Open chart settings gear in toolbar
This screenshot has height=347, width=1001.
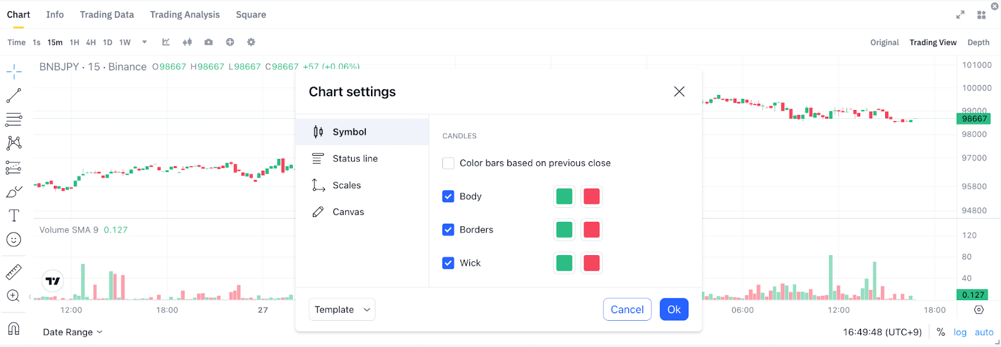coord(251,43)
